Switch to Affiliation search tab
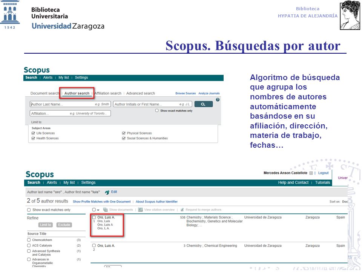The height and width of the screenshot is (272, 362). 108,93
